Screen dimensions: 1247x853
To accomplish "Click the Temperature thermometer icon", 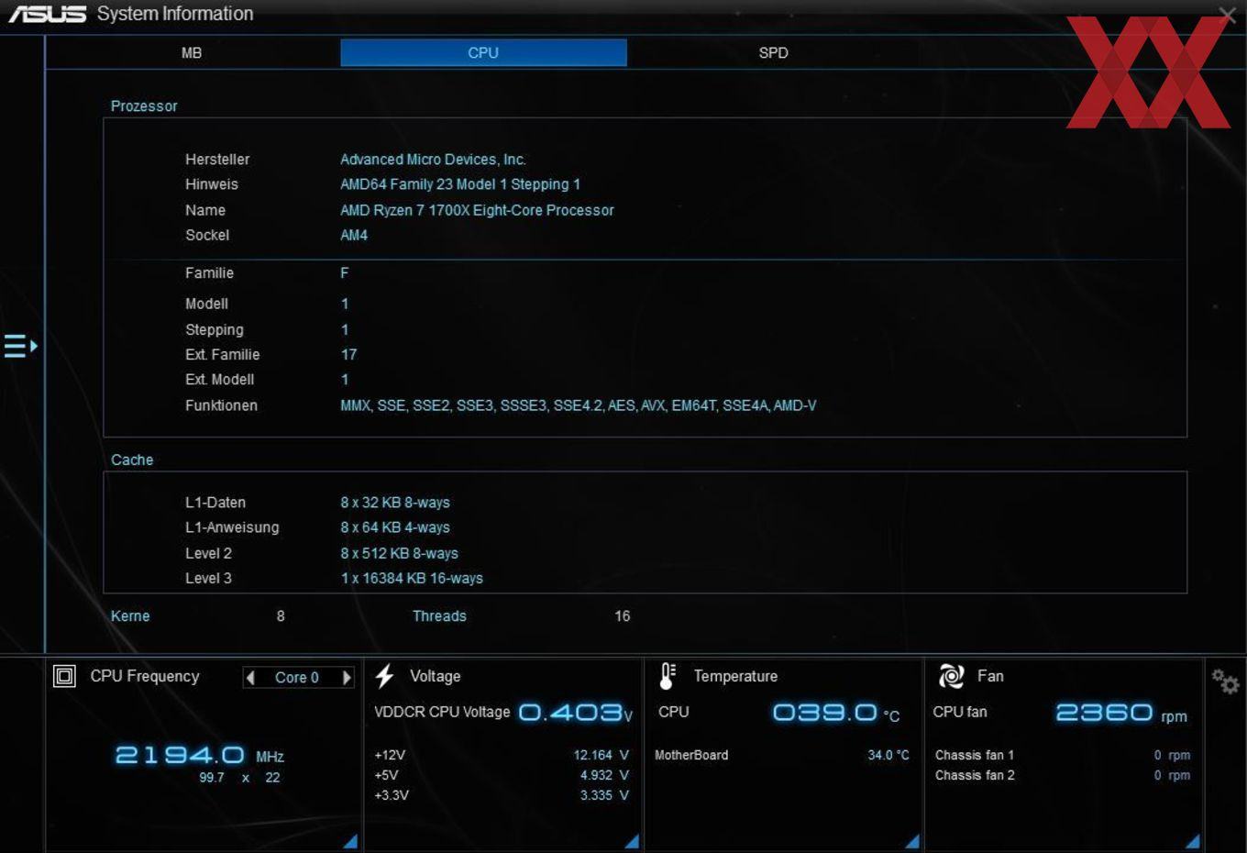I will 668,676.
